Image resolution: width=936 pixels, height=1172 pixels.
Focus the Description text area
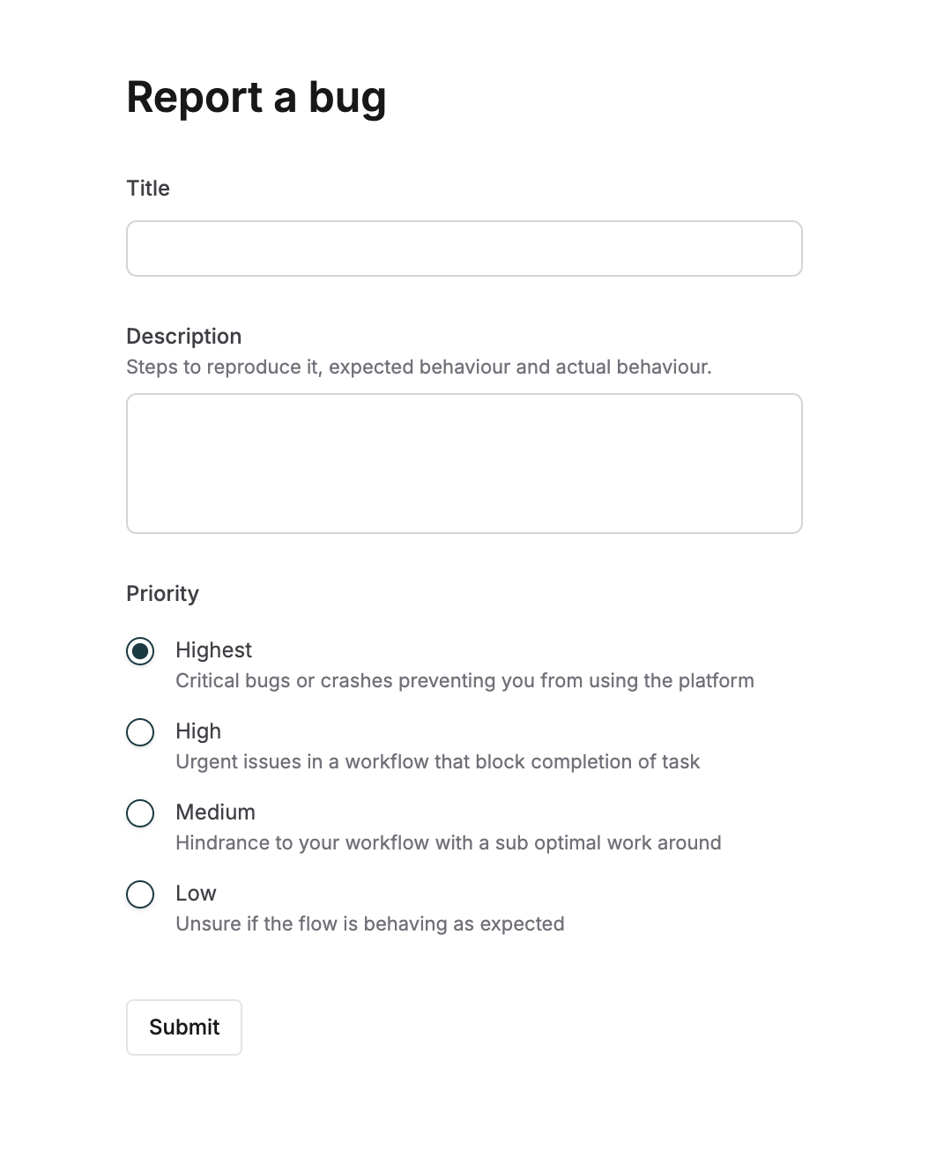[x=464, y=463]
